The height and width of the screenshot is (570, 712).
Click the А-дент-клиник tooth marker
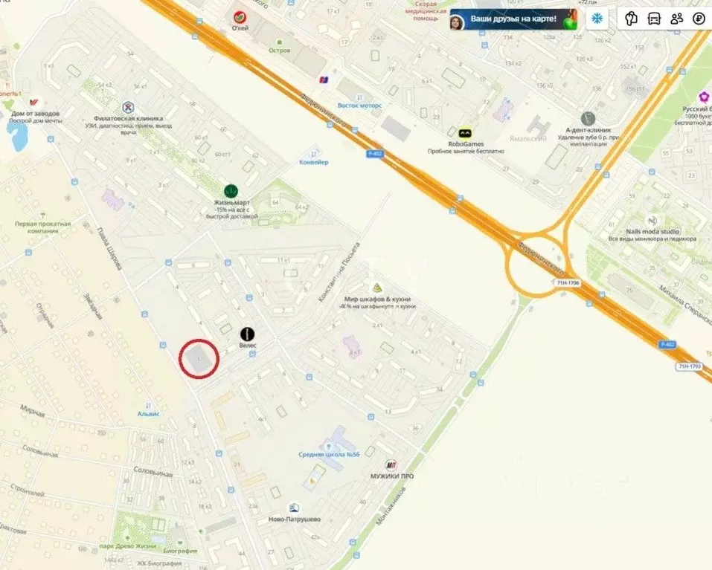(588, 119)
